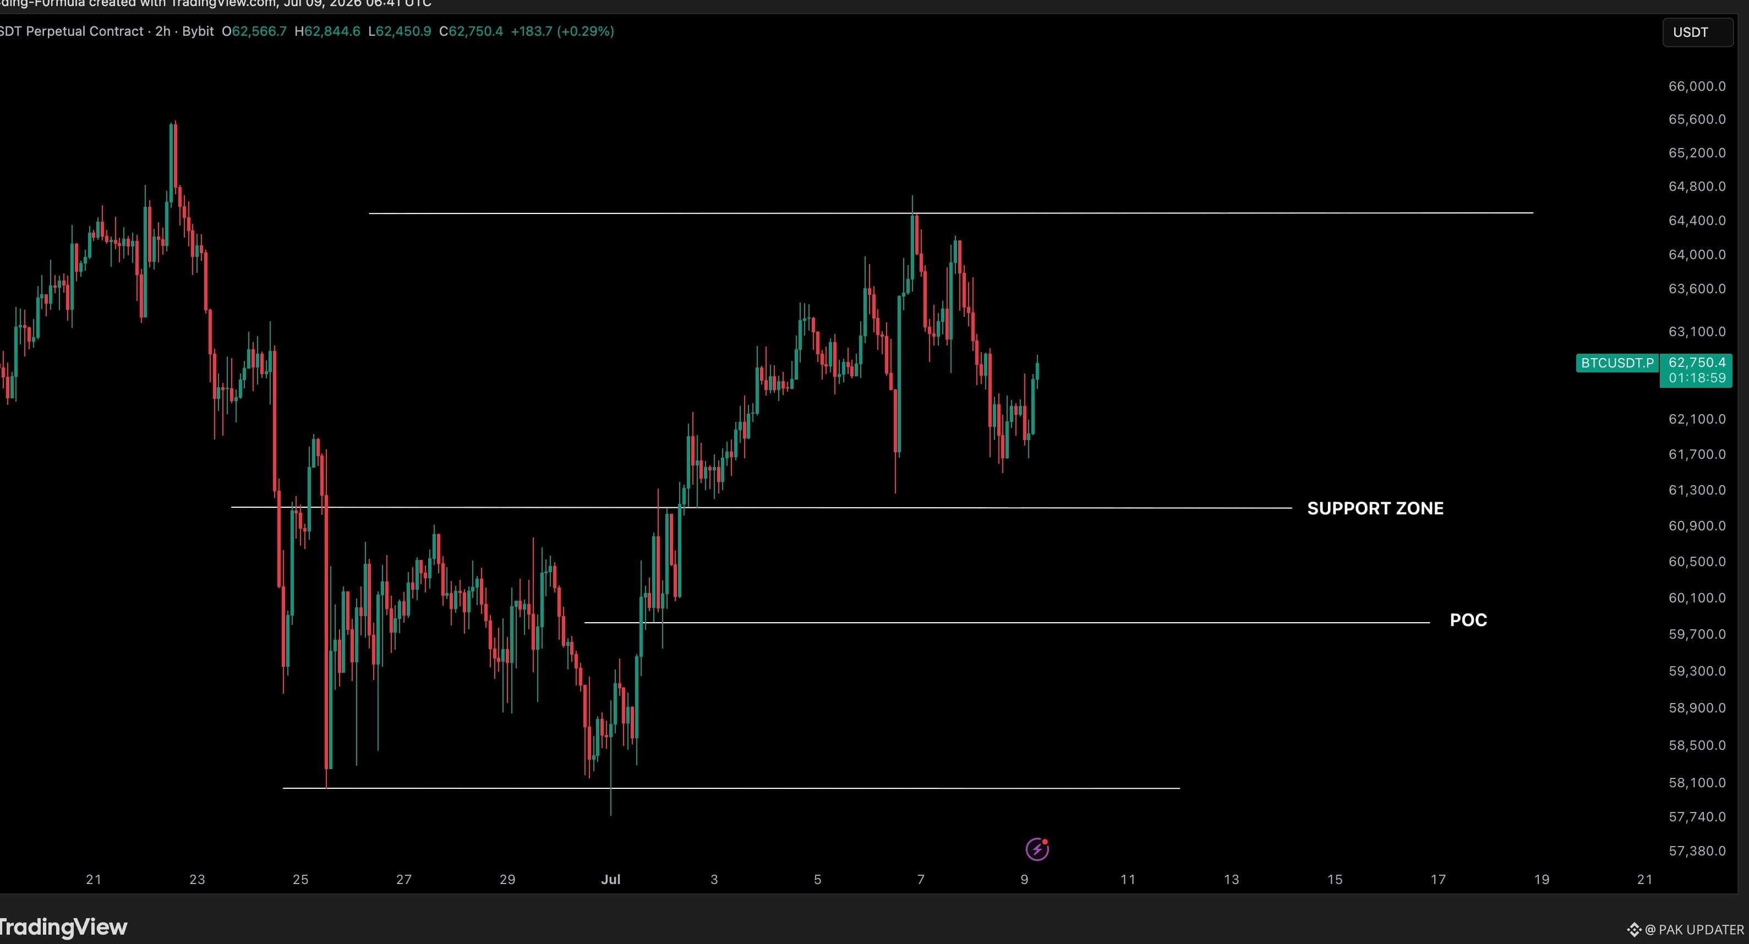Click the 58,900.0 price axis label
Image resolution: width=1749 pixels, height=944 pixels.
tap(1697, 709)
